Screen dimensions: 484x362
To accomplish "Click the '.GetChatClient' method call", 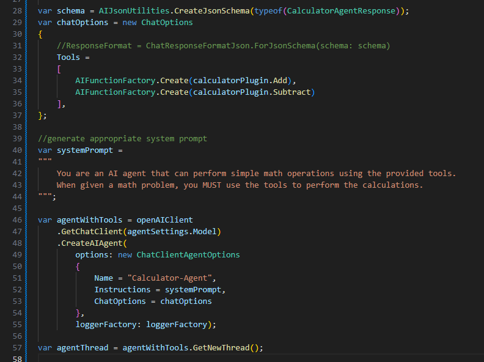I will point(89,232).
